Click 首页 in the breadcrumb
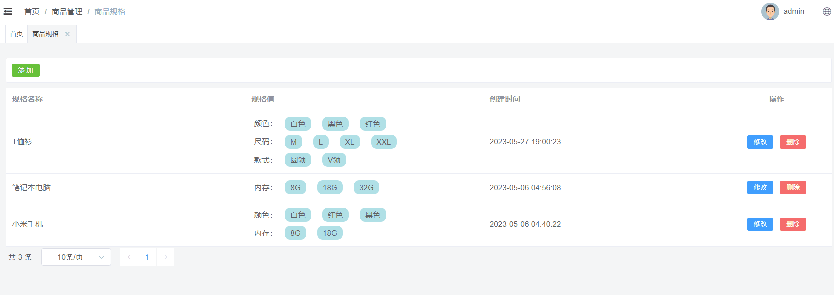Screen dimensions: 834x295 pos(32,12)
